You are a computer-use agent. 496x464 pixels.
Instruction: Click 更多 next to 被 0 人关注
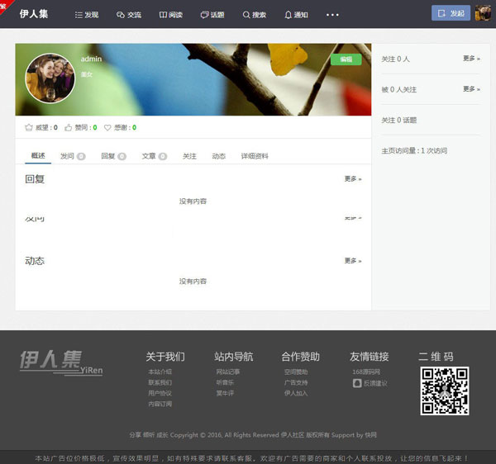point(472,89)
